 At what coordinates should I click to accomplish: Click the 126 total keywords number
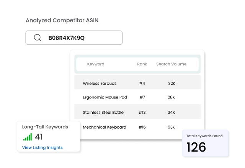[x=196, y=147]
